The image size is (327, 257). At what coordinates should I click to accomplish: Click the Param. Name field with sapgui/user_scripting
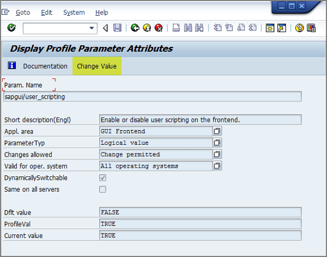pos(153,96)
